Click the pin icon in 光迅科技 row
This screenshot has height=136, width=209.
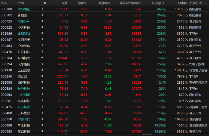(x=42, y=101)
